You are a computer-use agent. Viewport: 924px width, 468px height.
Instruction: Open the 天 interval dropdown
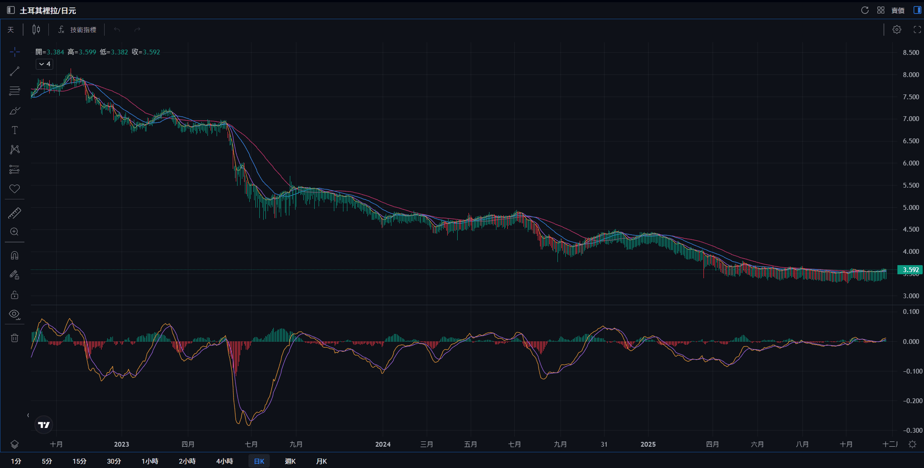click(x=11, y=30)
